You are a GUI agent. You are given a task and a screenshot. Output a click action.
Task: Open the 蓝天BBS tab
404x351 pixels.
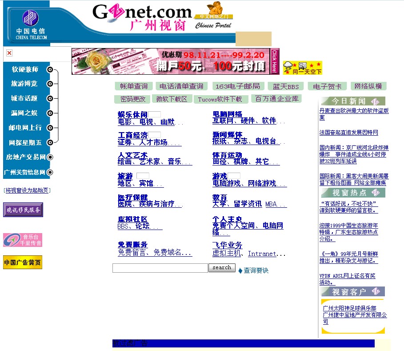[286, 86]
